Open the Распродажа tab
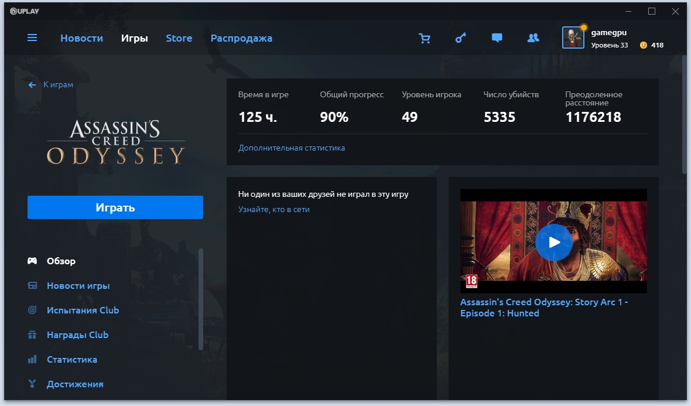The image size is (691, 406). click(x=241, y=38)
